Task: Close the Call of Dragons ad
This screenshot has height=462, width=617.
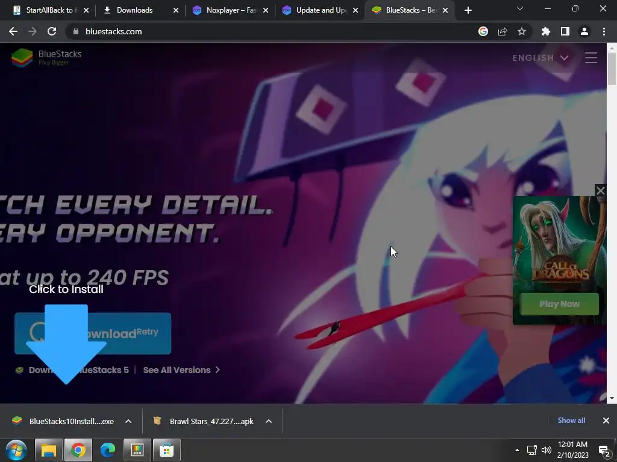Action: tap(601, 191)
